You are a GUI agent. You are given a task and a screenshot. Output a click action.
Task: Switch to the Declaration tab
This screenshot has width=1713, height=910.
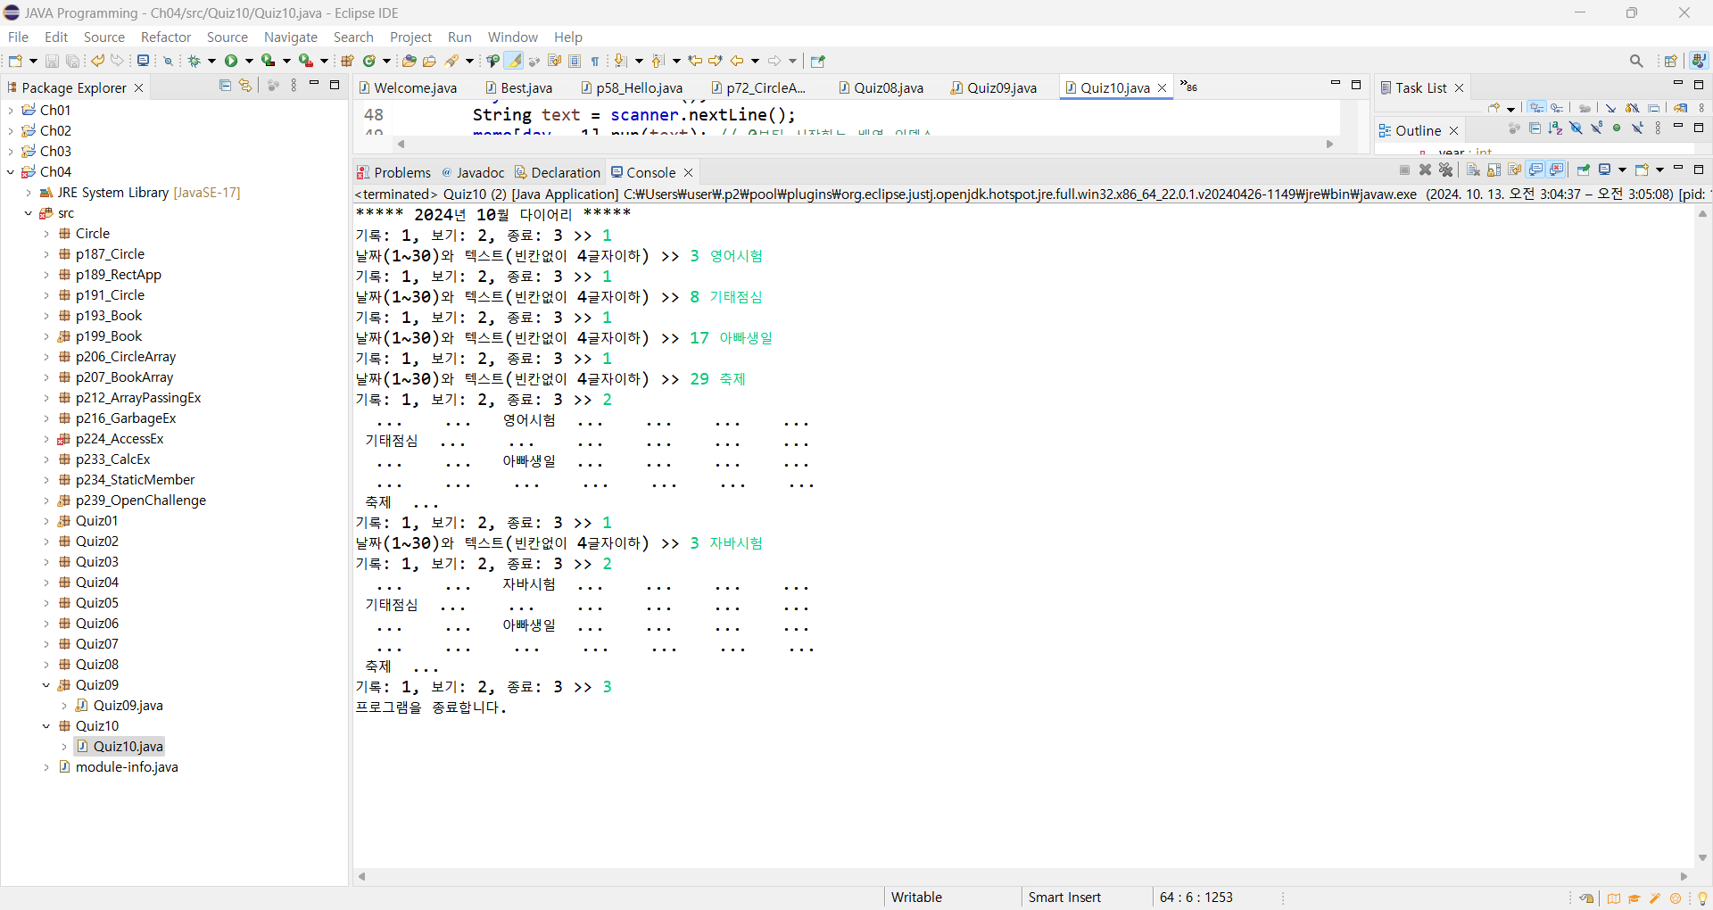pos(558,172)
